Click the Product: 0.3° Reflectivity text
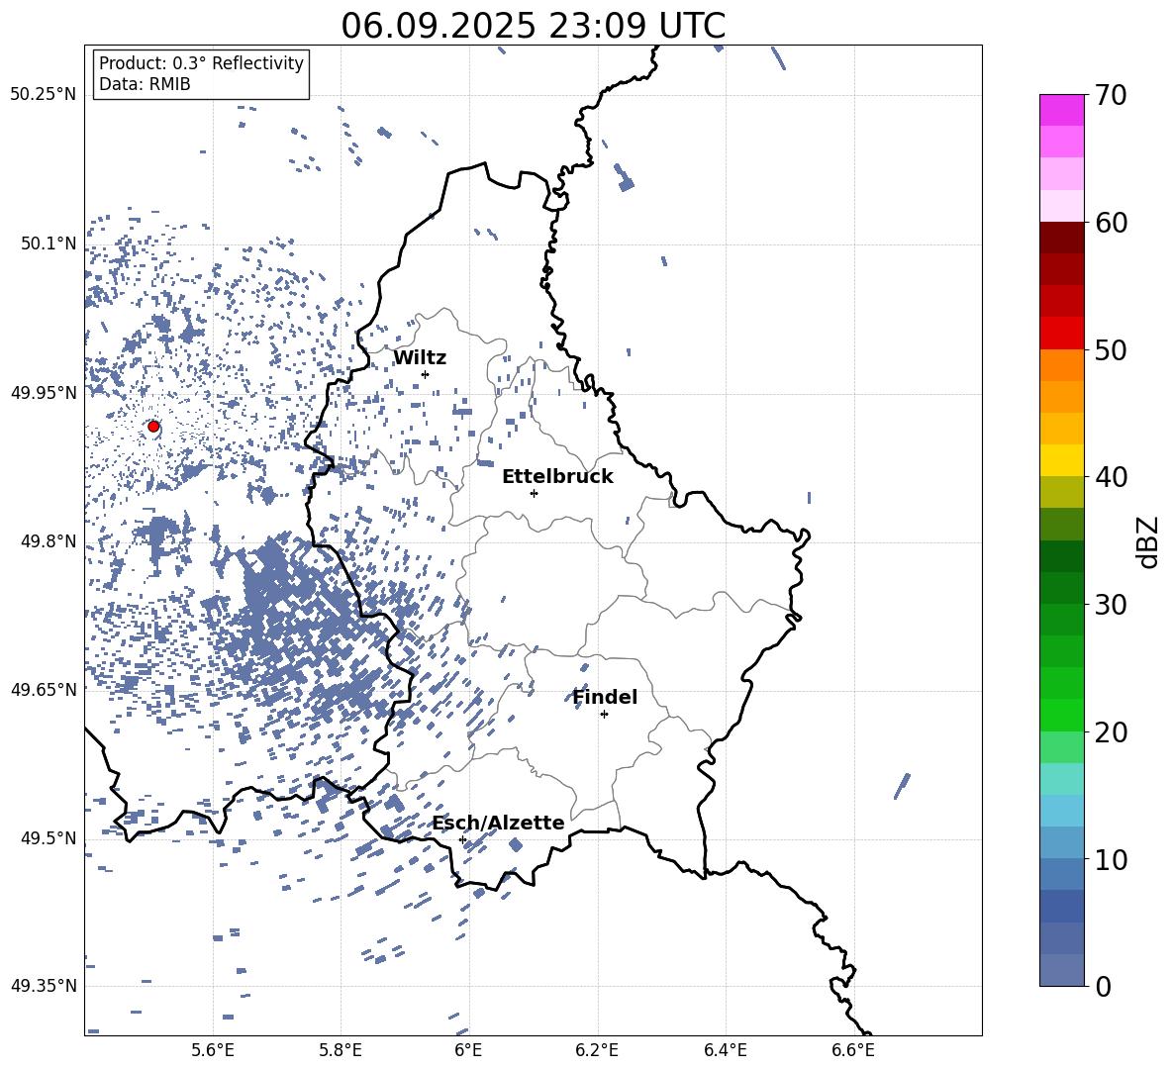Screen dimensions: 1172x1070 click(x=201, y=63)
